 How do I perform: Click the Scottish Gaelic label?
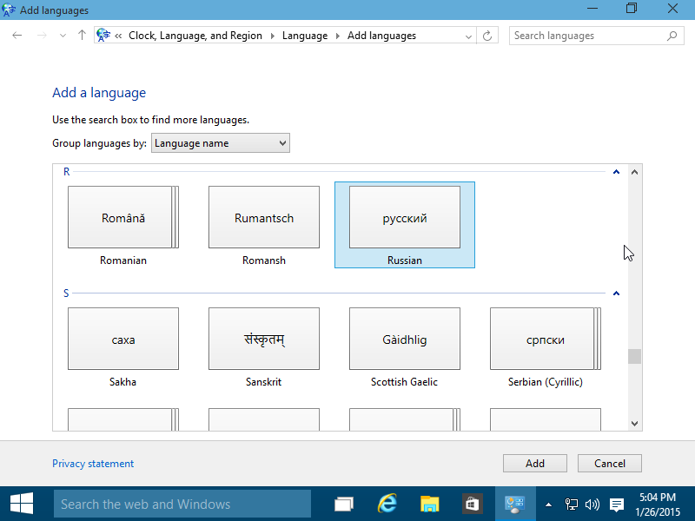tap(404, 382)
